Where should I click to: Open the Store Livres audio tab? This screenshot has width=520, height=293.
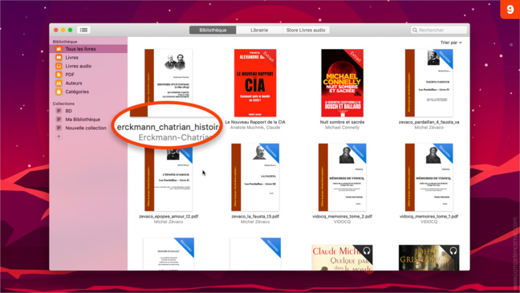point(306,30)
